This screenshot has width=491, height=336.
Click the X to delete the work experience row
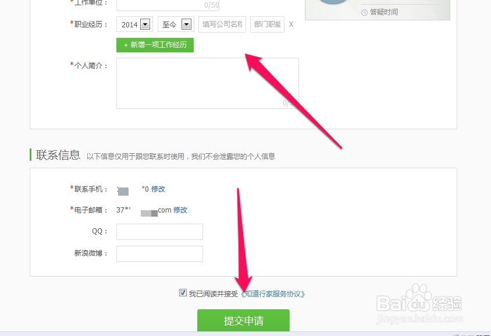pos(291,24)
